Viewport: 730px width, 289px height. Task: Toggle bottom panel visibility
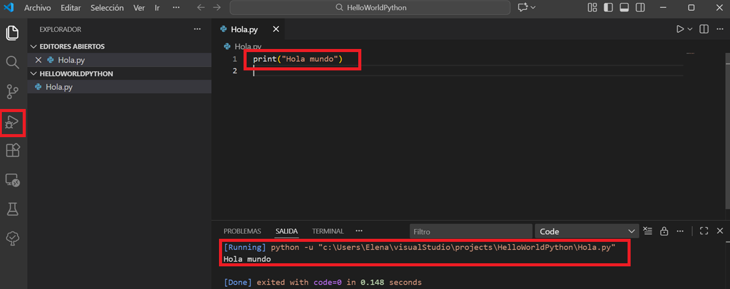tap(624, 8)
